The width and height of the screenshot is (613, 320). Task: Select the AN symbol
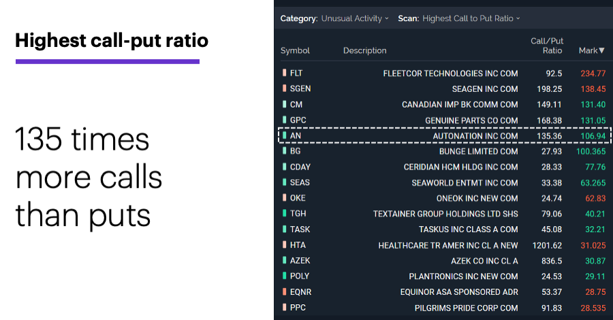295,135
